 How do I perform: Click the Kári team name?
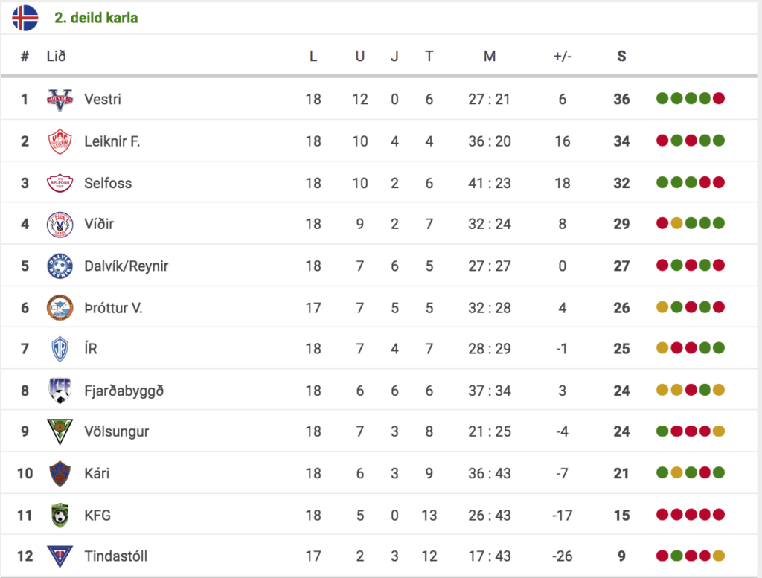[97, 473]
